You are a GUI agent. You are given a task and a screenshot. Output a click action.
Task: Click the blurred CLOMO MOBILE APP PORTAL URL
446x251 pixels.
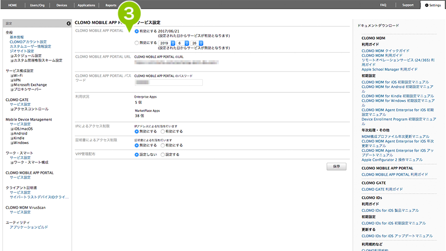[x=177, y=62]
